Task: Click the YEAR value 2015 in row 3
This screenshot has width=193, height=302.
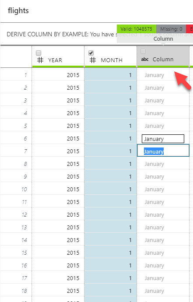Action: click(x=73, y=100)
